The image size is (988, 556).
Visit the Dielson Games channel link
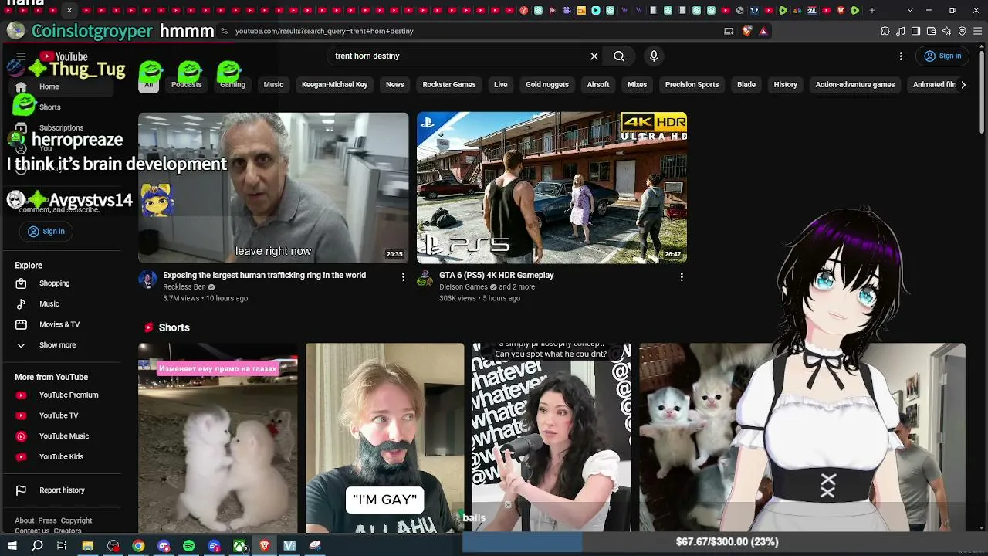(463, 287)
